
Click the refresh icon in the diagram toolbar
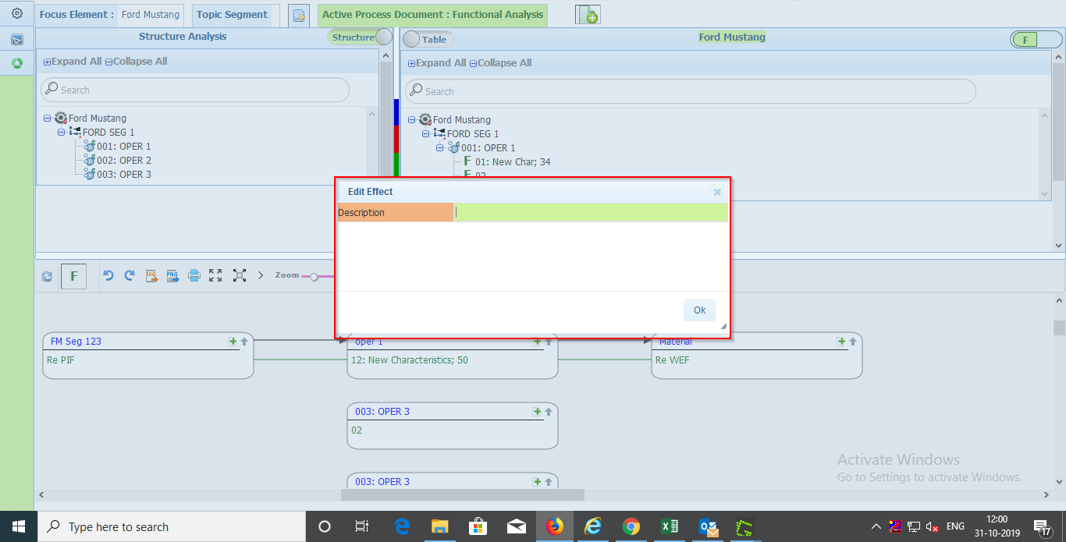(x=47, y=276)
